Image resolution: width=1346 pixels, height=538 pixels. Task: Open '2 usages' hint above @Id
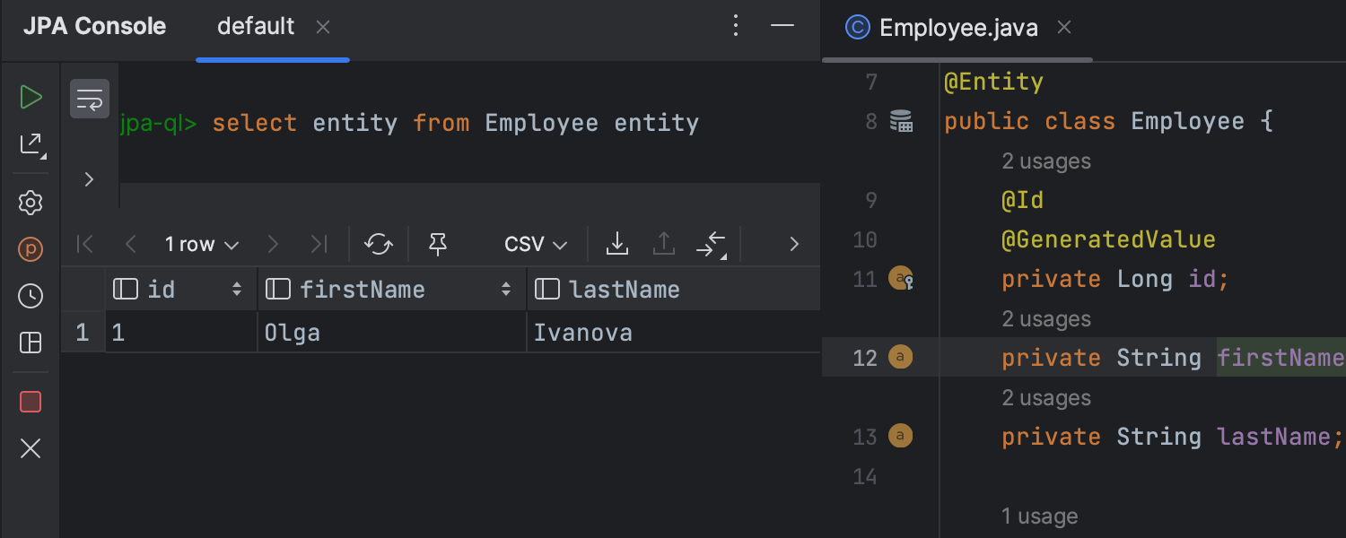1046,161
